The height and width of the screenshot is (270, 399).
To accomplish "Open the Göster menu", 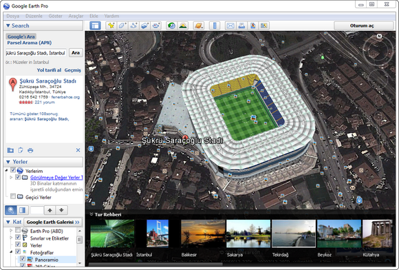I will [x=56, y=16].
